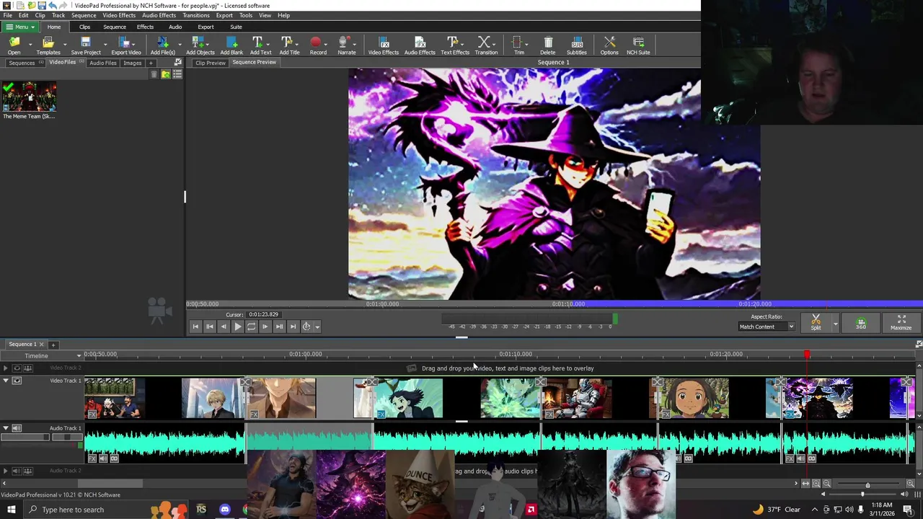The width and height of the screenshot is (923, 519).
Task: Maximize the sequence preview
Action: 901,322
